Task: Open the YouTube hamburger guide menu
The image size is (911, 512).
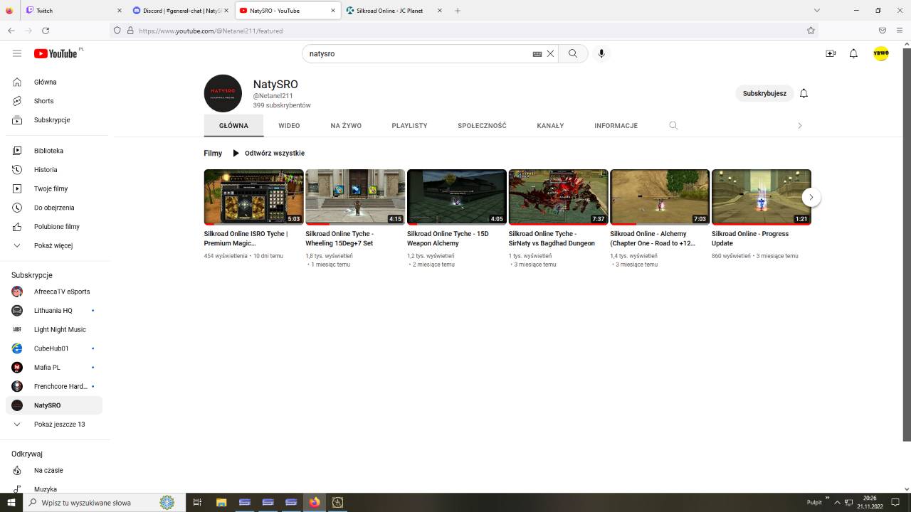Action: point(17,53)
